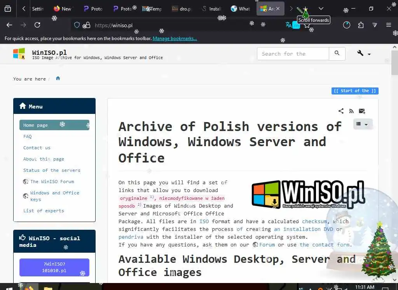The width and height of the screenshot is (398, 290).
Task: Click the downward triangle toolbar extension
Action: (x=375, y=25)
